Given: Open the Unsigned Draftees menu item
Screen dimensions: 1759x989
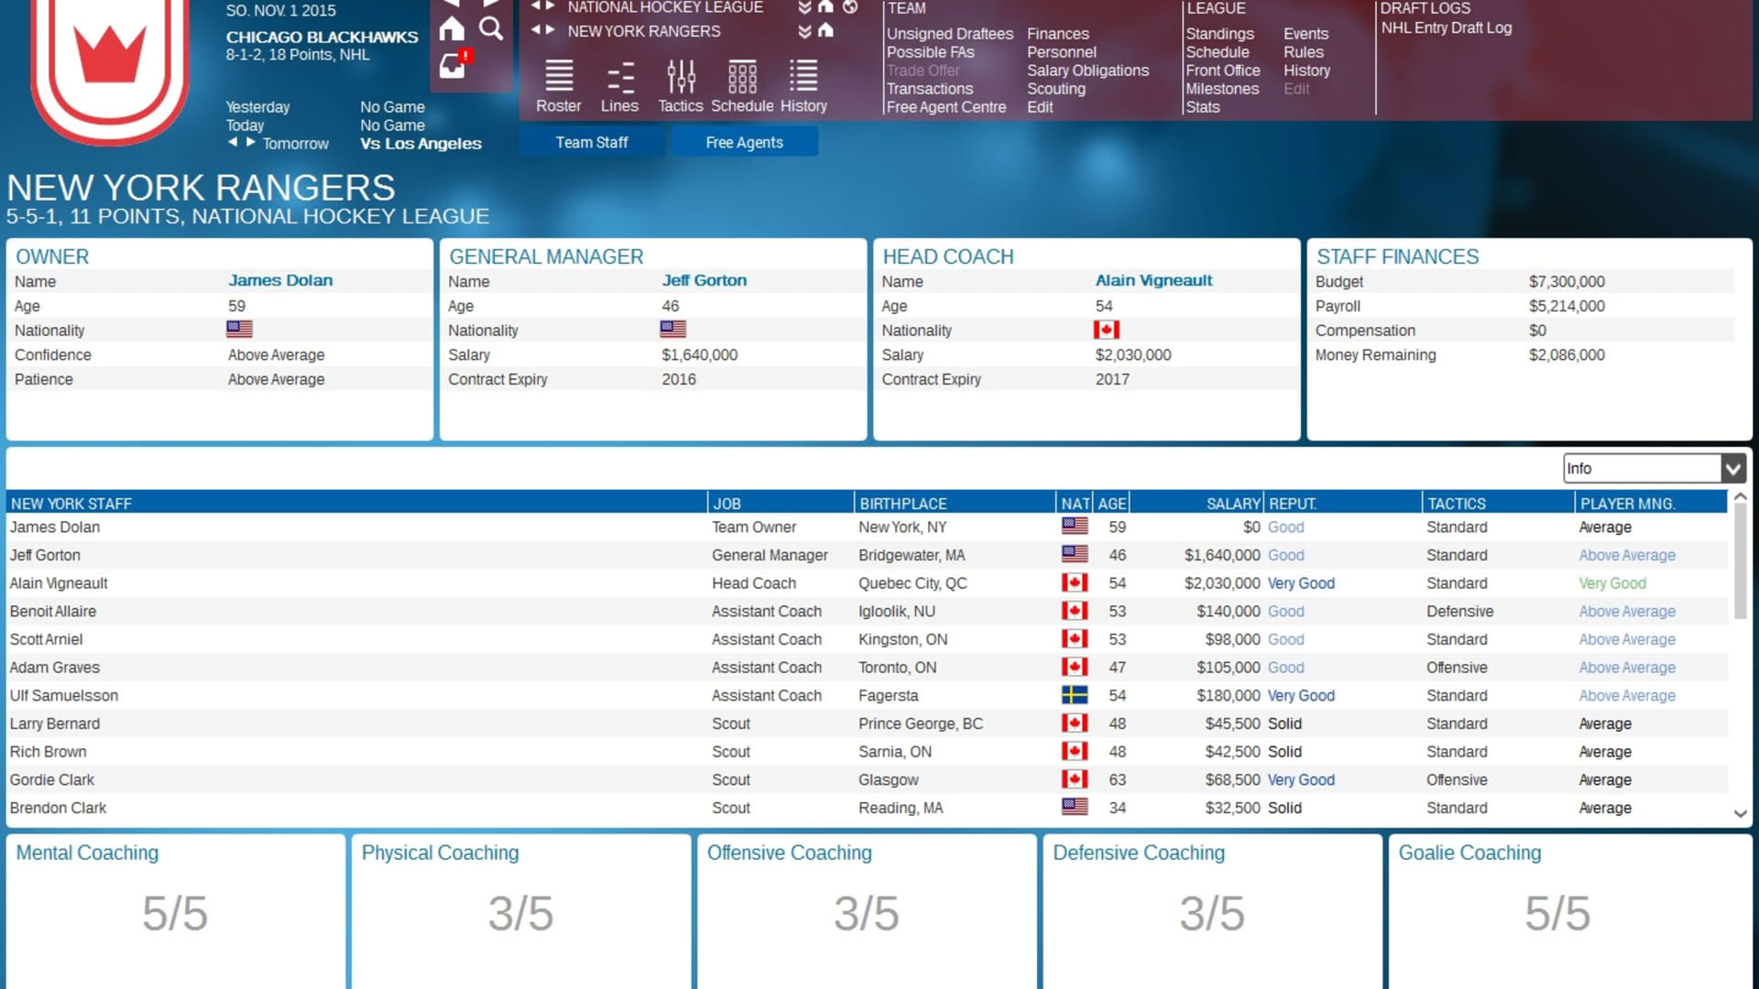Looking at the screenshot, I should [950, 34].
